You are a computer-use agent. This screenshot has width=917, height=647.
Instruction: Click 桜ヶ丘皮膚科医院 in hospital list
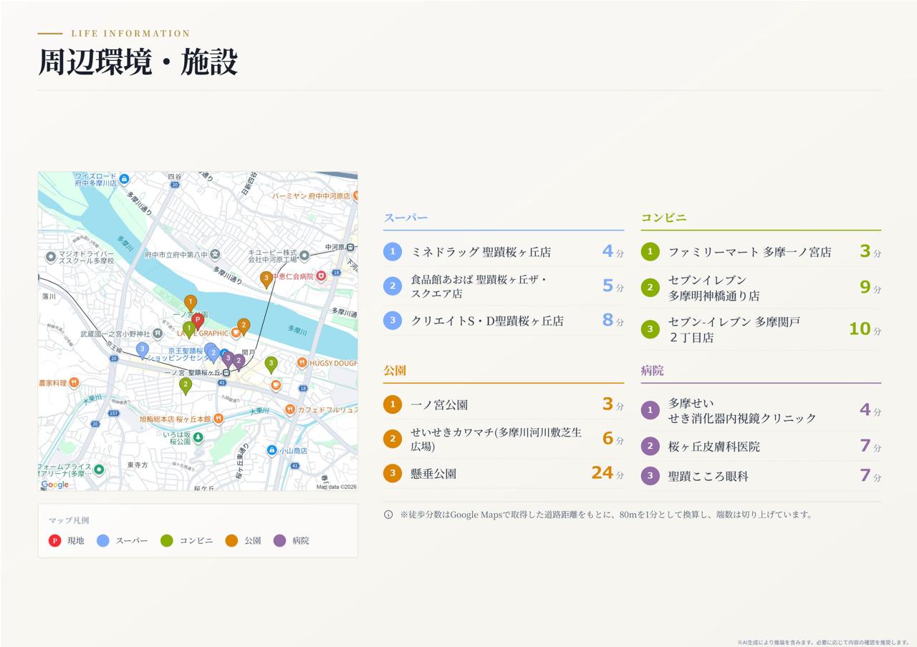[x=761, y=446]
